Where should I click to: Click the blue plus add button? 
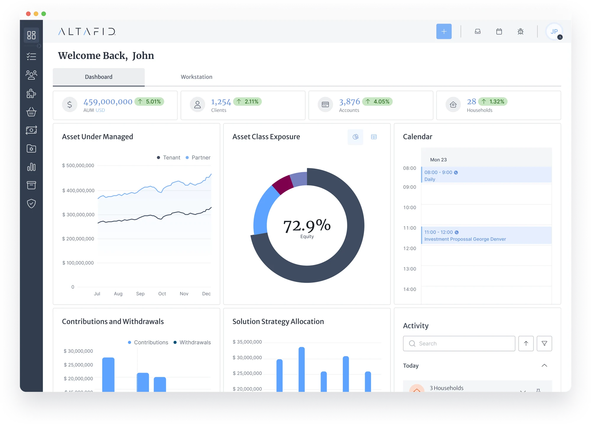[x=444, y=31]
